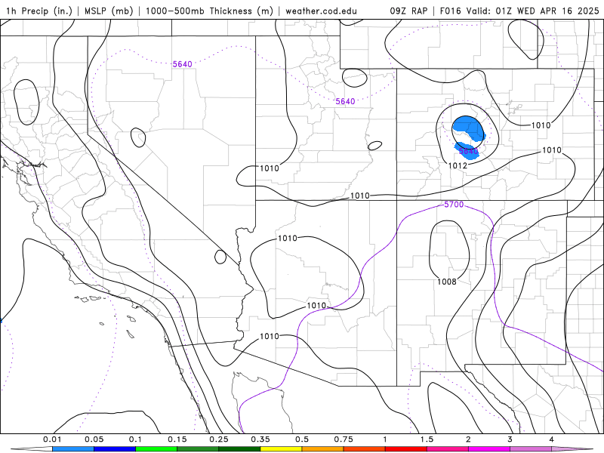Select the legend value "1.5"
This screenshot has width=604, height=453.
pos(427,439)
